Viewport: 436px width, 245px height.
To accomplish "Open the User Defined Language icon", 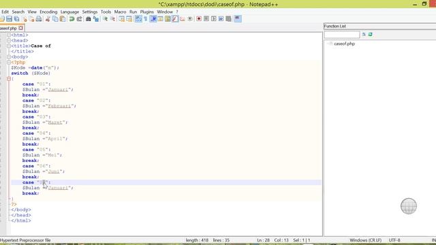I will click(x=160, y=19).
